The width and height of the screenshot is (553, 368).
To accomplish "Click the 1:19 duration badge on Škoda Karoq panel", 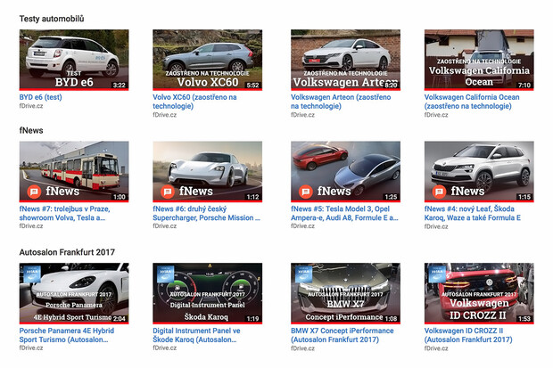I will click(x=252, y=318).
